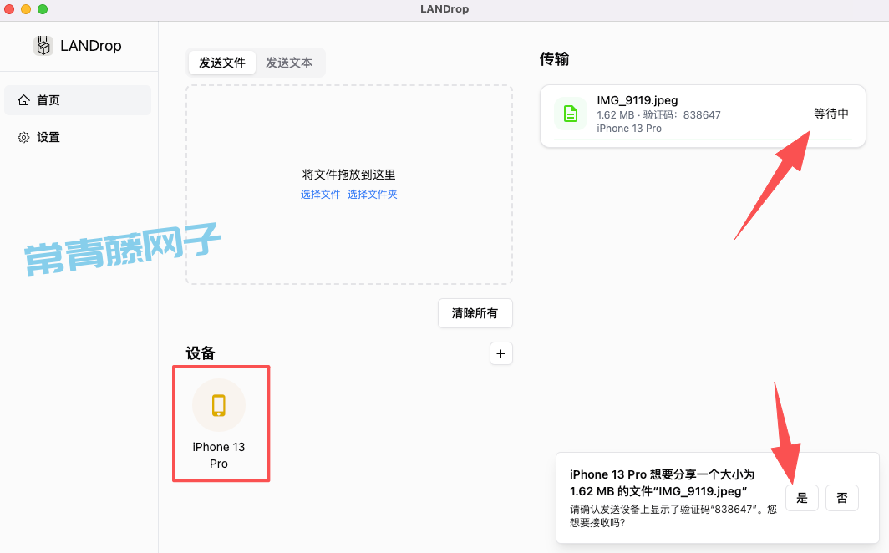
Task: Minimize the window with the yellow button
Action: pyautogui.click(x=26, y=9)
